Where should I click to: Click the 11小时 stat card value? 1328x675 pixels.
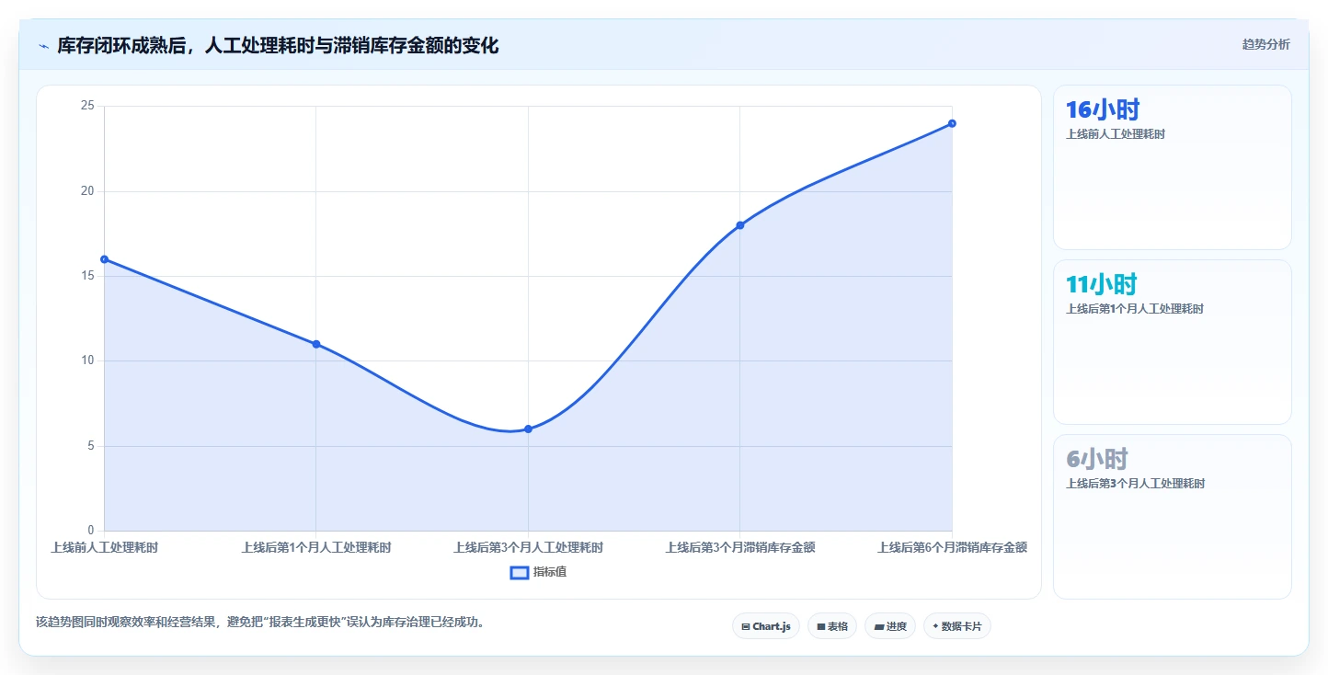click(1102, 285)
